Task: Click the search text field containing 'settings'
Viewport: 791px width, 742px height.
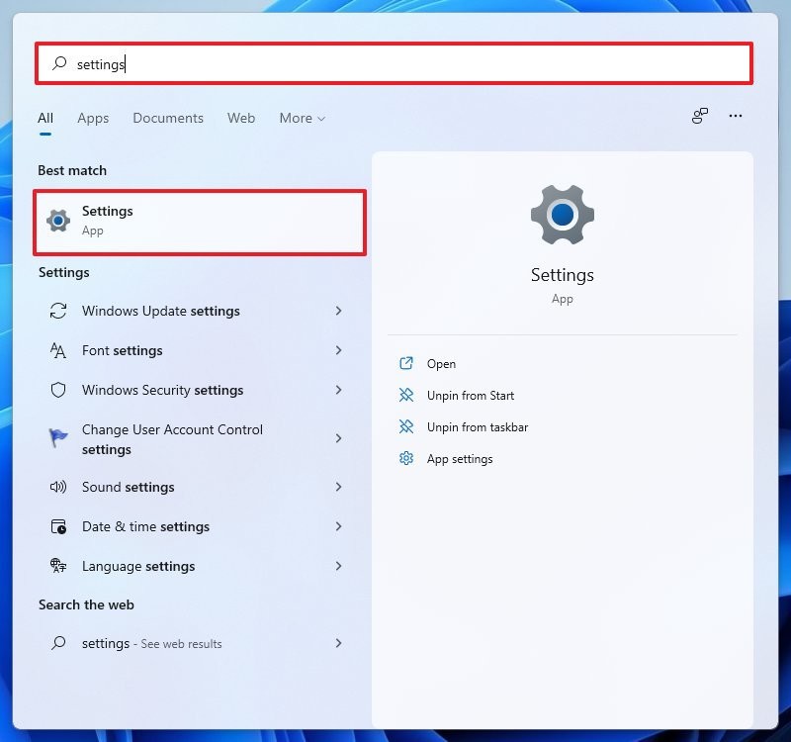Action: (394, 63)
